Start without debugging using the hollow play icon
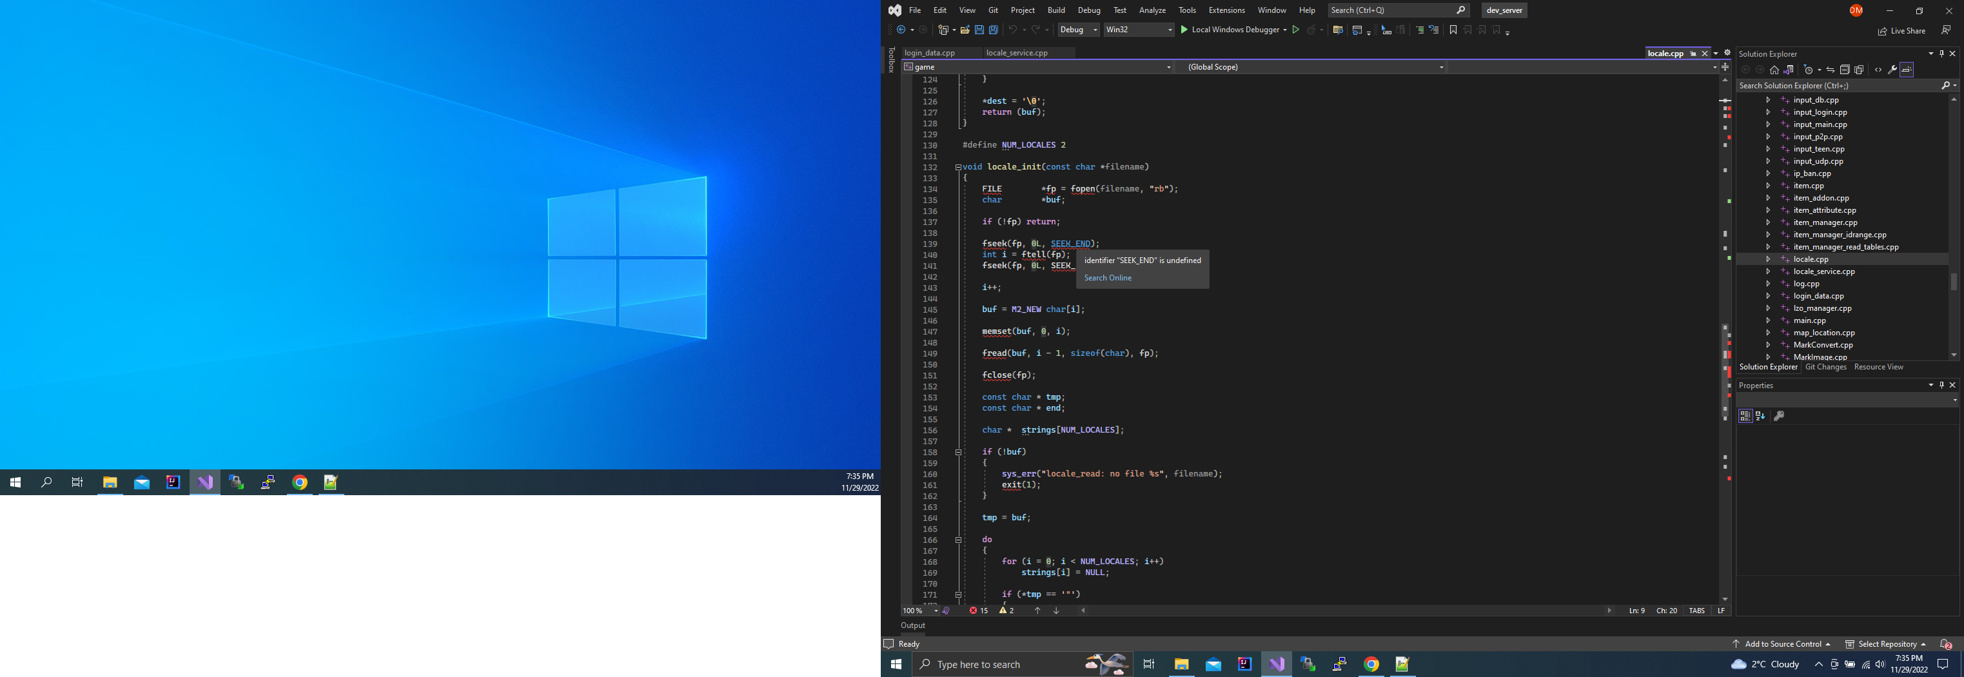This screenshot has height=677, width=1964. (x=1295, y=30)
